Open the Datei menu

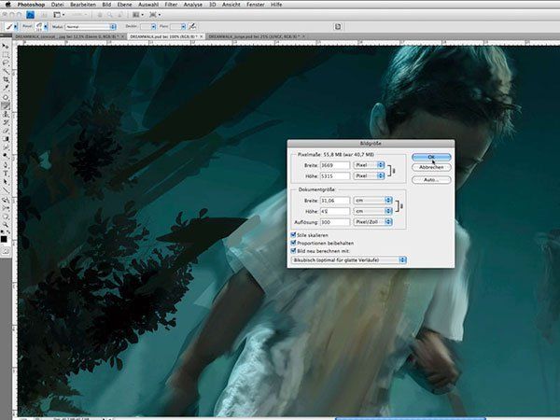tap(58, 5)
